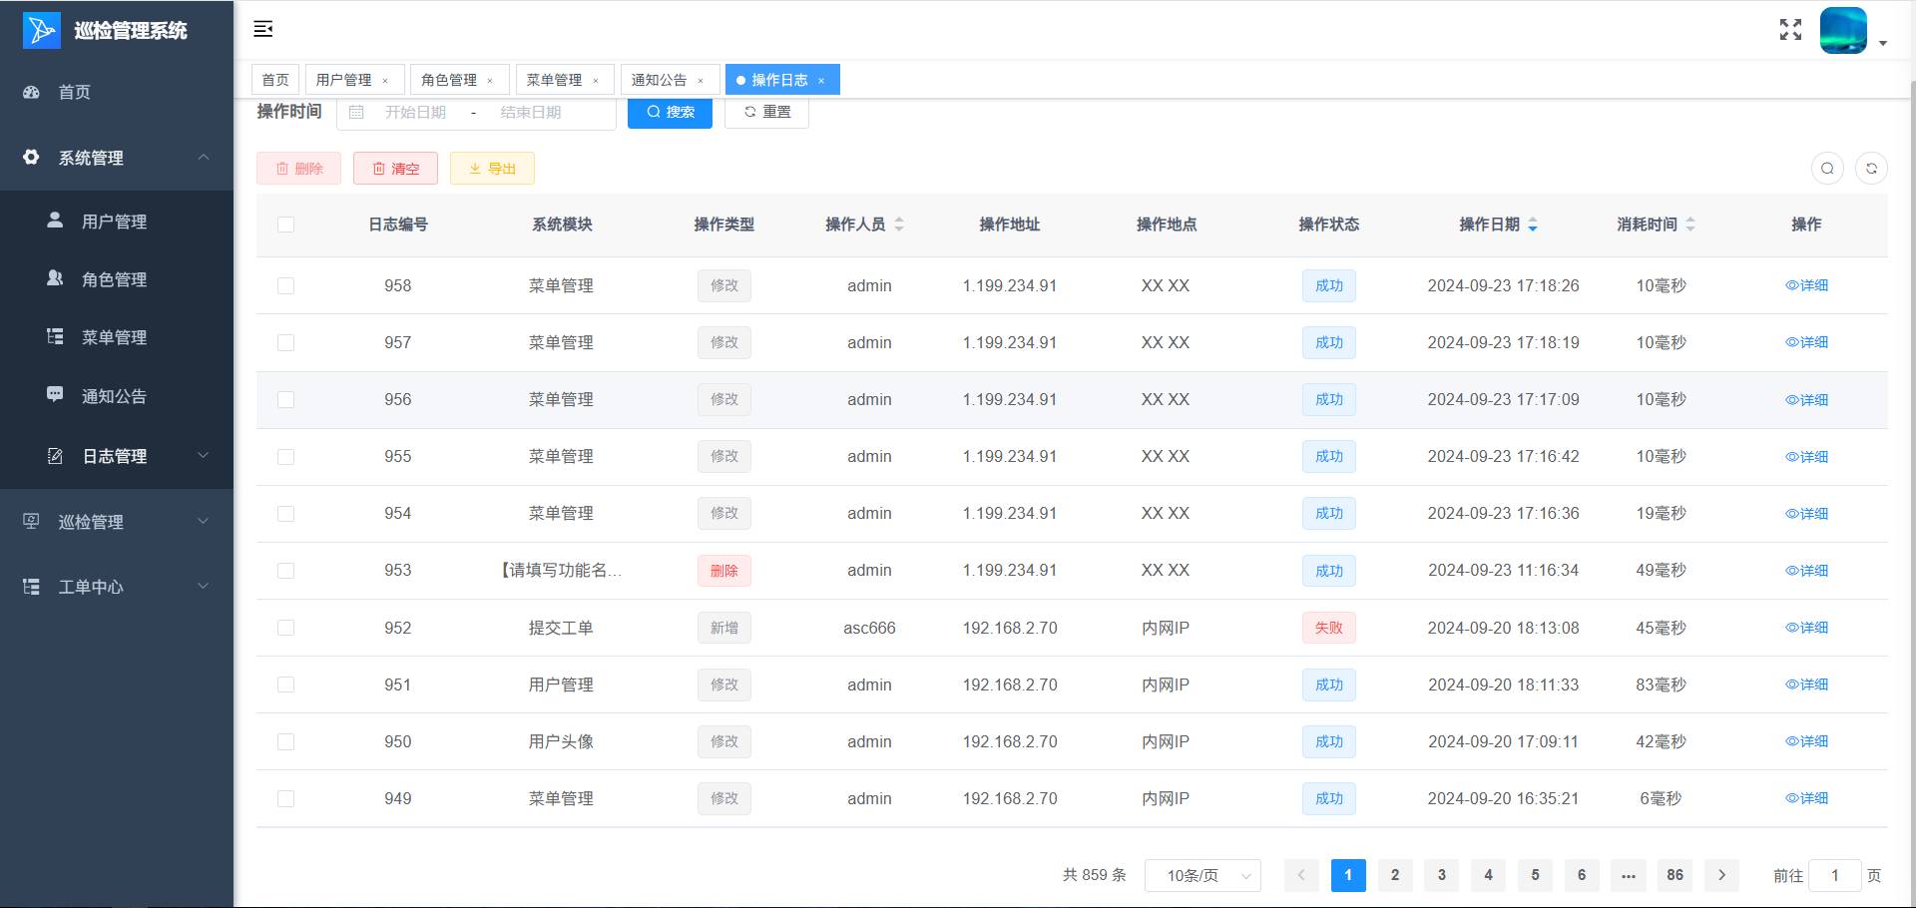Open the 10条/页 page size dropdown
Screen dimensions: 1916x908
tap(1202, 875)
